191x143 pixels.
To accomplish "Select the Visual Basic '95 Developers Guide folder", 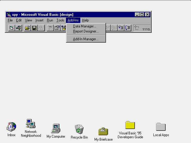I will (130, 125).
